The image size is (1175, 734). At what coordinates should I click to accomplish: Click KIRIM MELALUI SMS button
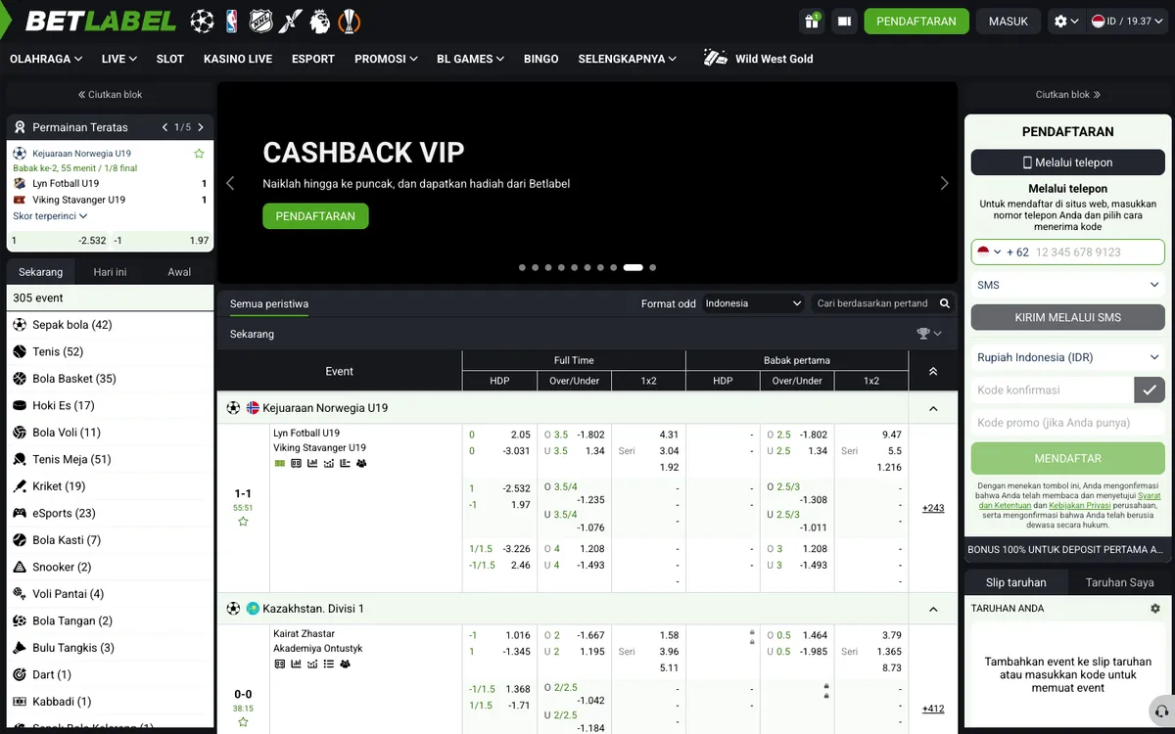tap(1068, 317)
